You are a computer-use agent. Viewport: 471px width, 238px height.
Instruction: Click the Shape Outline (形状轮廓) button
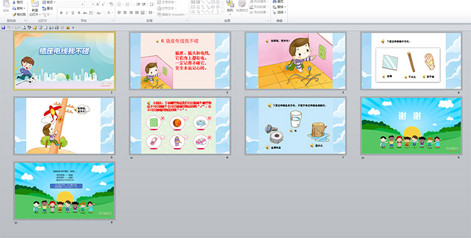tap(259, 7)
